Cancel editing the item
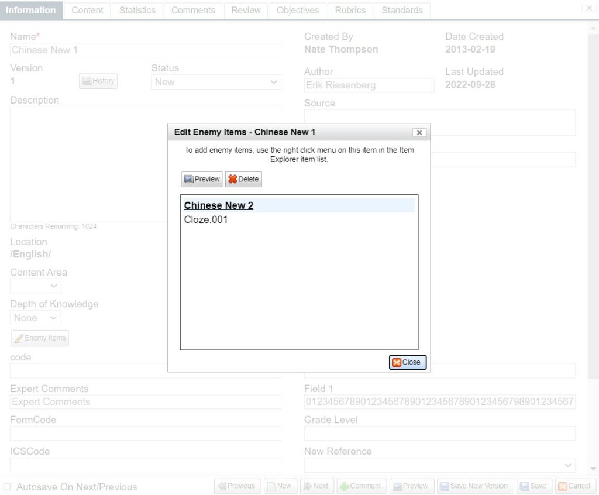Screen dimensions: 599x495 coord(575,486)
